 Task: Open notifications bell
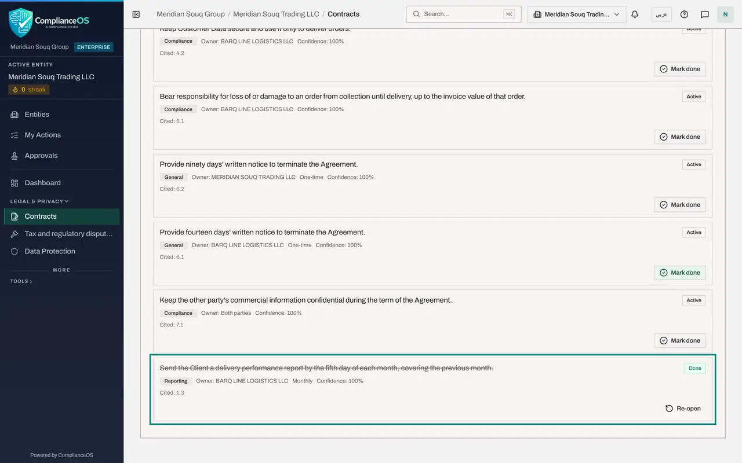click(635, 14)
